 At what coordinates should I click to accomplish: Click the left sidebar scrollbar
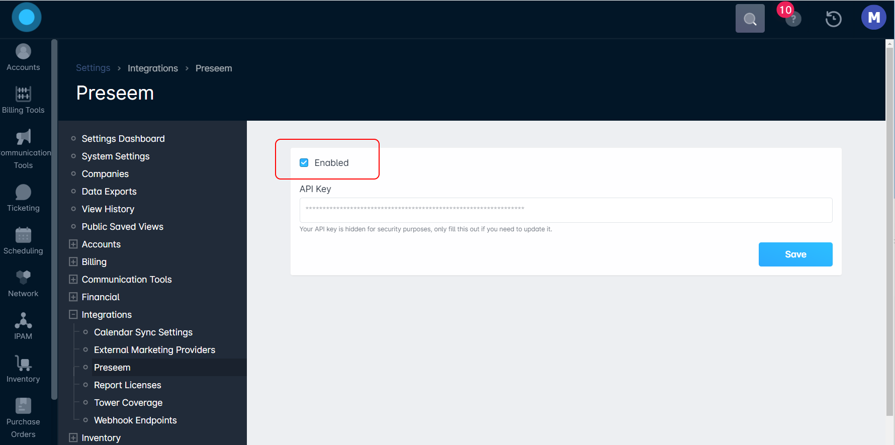54,220
